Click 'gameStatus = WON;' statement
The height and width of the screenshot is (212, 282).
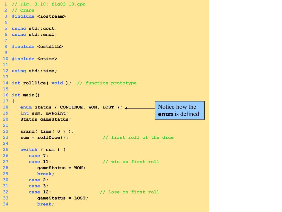point(61,168)
